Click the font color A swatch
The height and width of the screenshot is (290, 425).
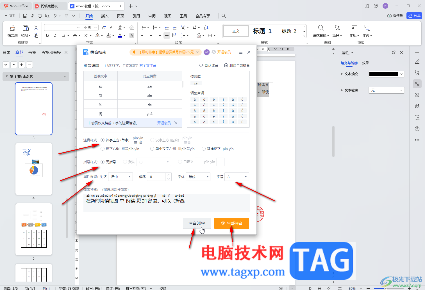[x=120, y=36]
